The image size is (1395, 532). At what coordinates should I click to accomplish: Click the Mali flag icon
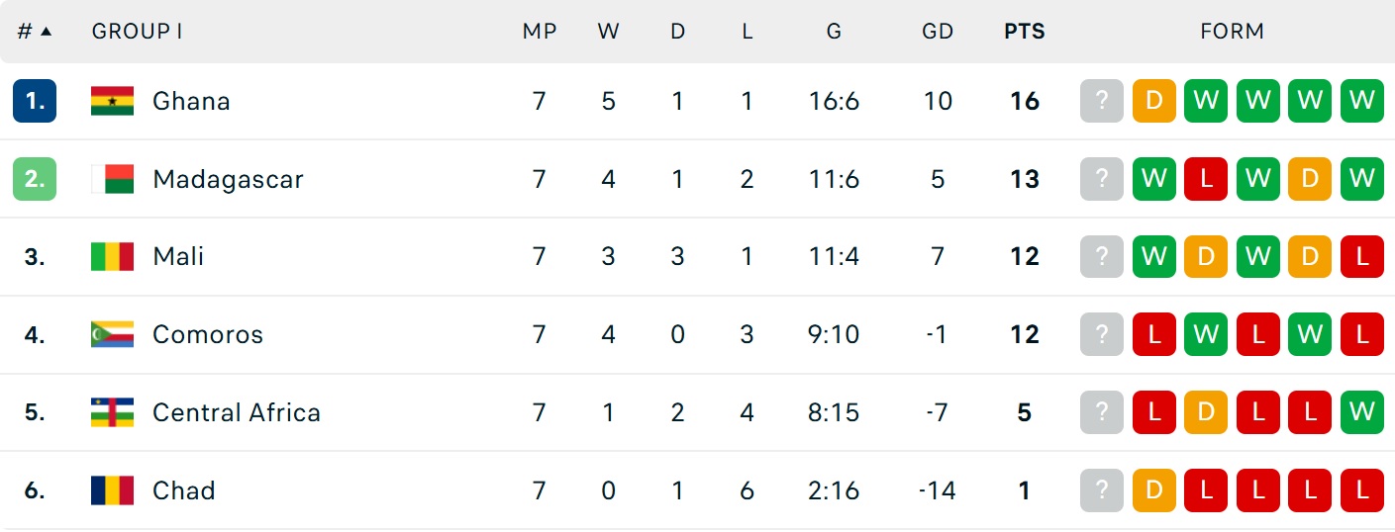click(x=112, y=257)
